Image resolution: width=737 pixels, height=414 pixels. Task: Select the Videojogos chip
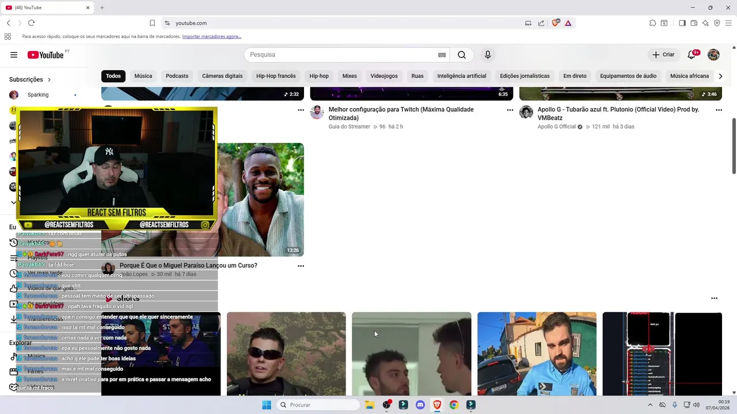384,76
